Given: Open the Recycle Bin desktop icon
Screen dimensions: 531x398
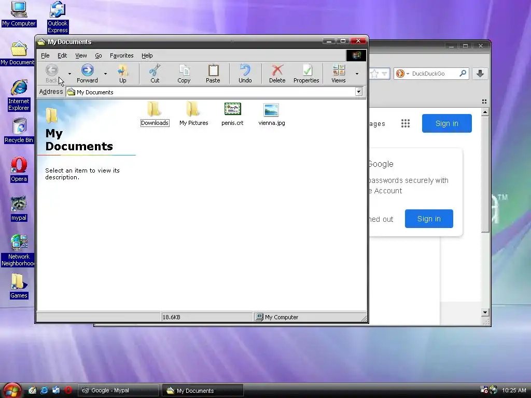Looking at the screenshot, I should coord(19,131).
